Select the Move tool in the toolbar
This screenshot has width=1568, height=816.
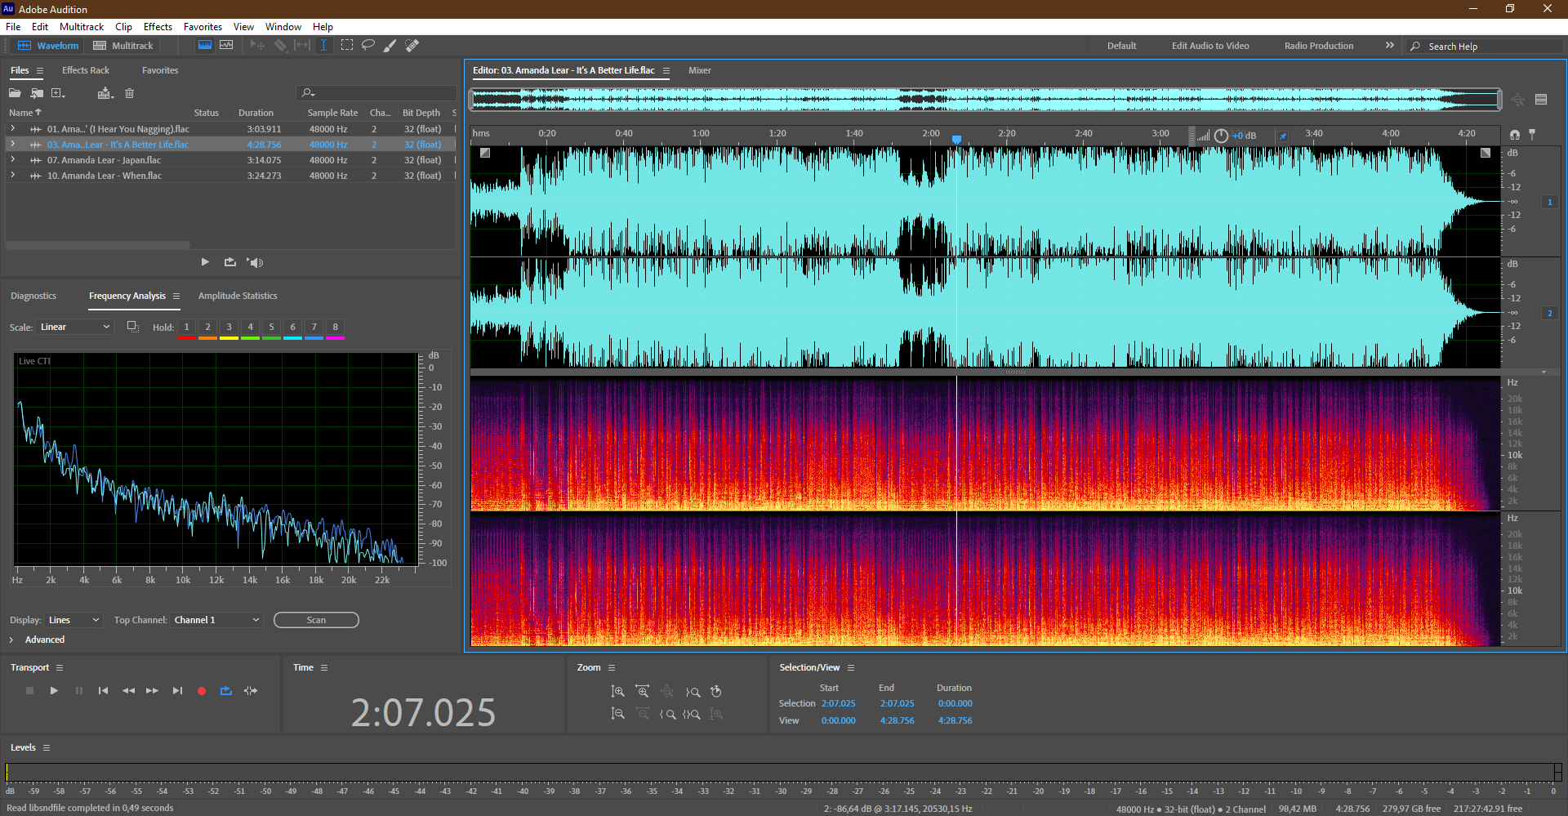[x=257, y=46]
